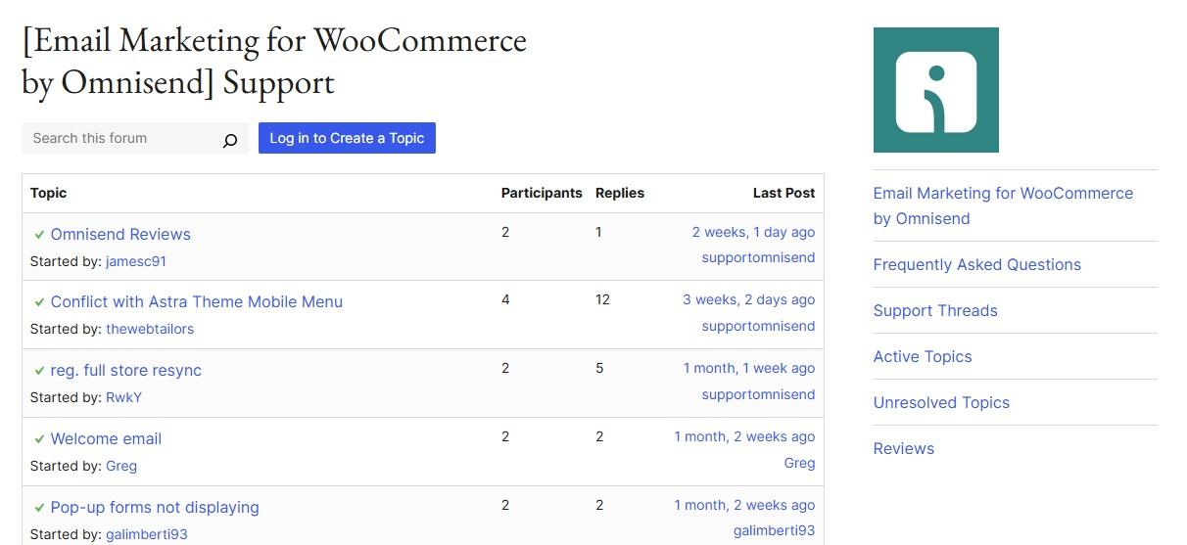Open Email Marketing for WooCommerce sidebar link
This screenshot has width=1187, height=545.
tap(1003, 205)
